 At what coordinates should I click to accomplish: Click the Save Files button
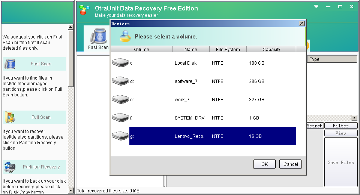tap(341, 162)
